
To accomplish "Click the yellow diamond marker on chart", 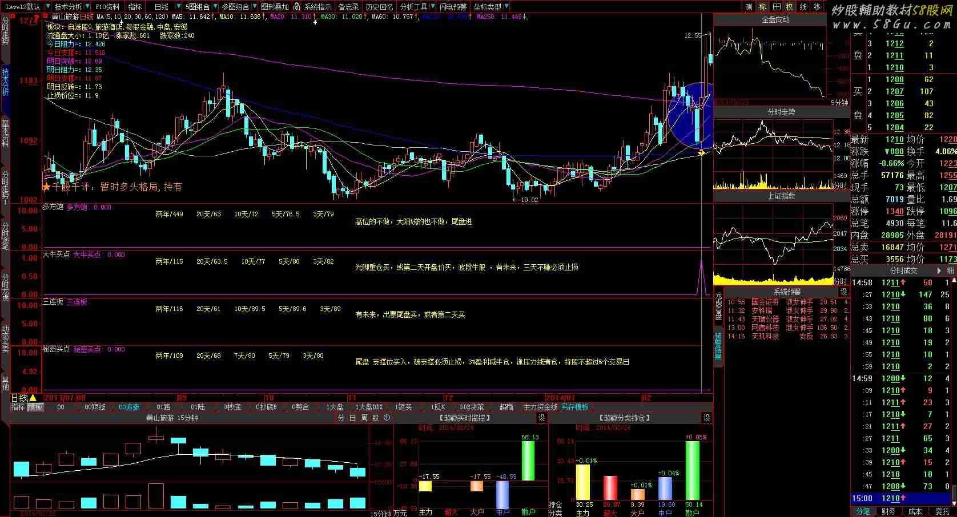I will [x=701, y=152].
